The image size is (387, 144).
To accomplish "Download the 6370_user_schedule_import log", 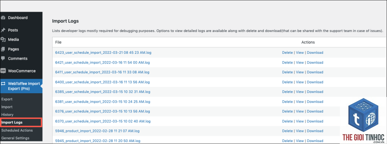I will [315, 121].
